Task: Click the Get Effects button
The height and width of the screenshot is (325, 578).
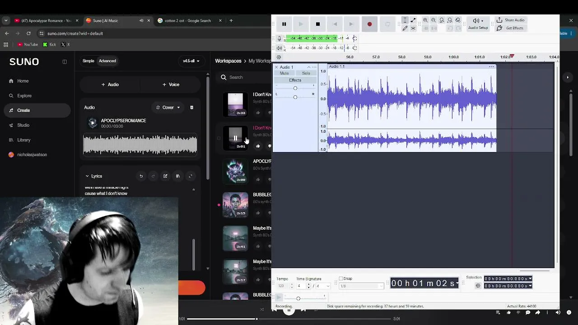Action: [x=510, y=28]
